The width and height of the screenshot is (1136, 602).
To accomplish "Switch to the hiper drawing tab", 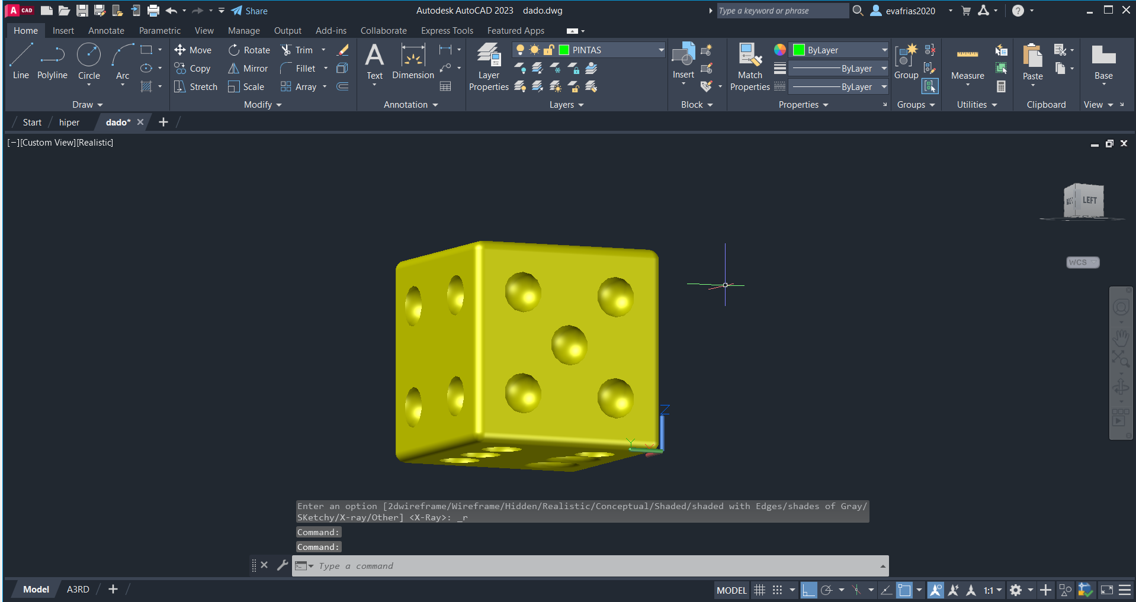I will [69, 123].
